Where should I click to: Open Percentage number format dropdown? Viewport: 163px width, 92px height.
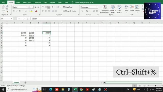click(x=97, y=7)
